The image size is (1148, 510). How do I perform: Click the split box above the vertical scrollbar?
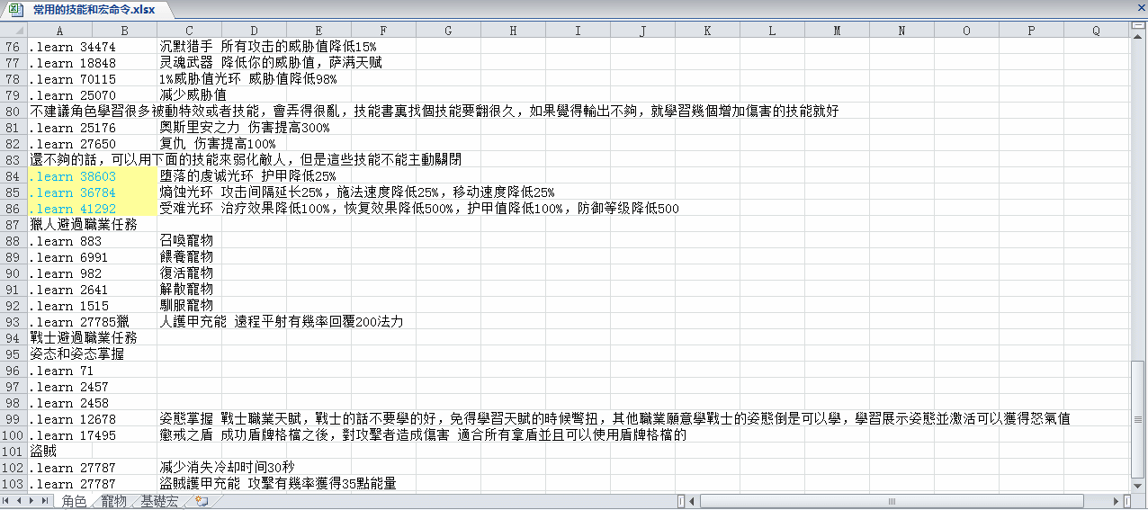(x=1139, y=26)
